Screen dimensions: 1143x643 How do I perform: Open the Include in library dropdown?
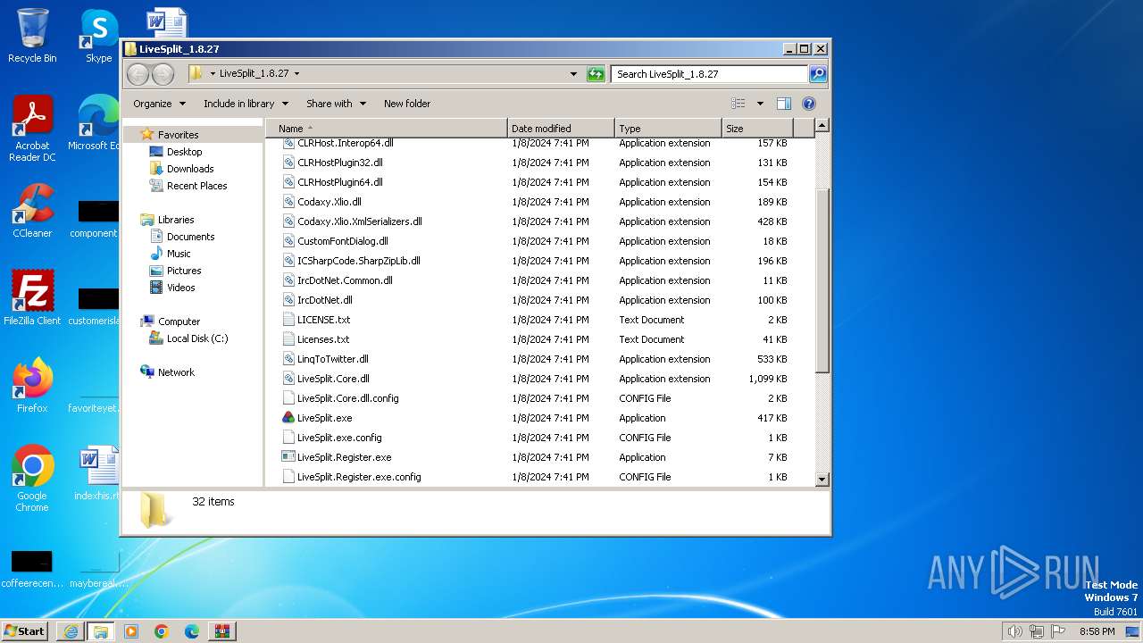pos(246,104)
